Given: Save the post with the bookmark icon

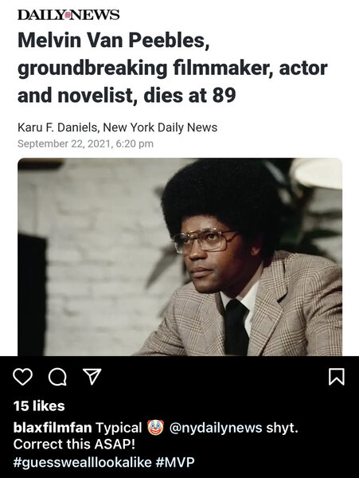Looking at the screenshot, I should pyautogui.click(x=337, y=377).
